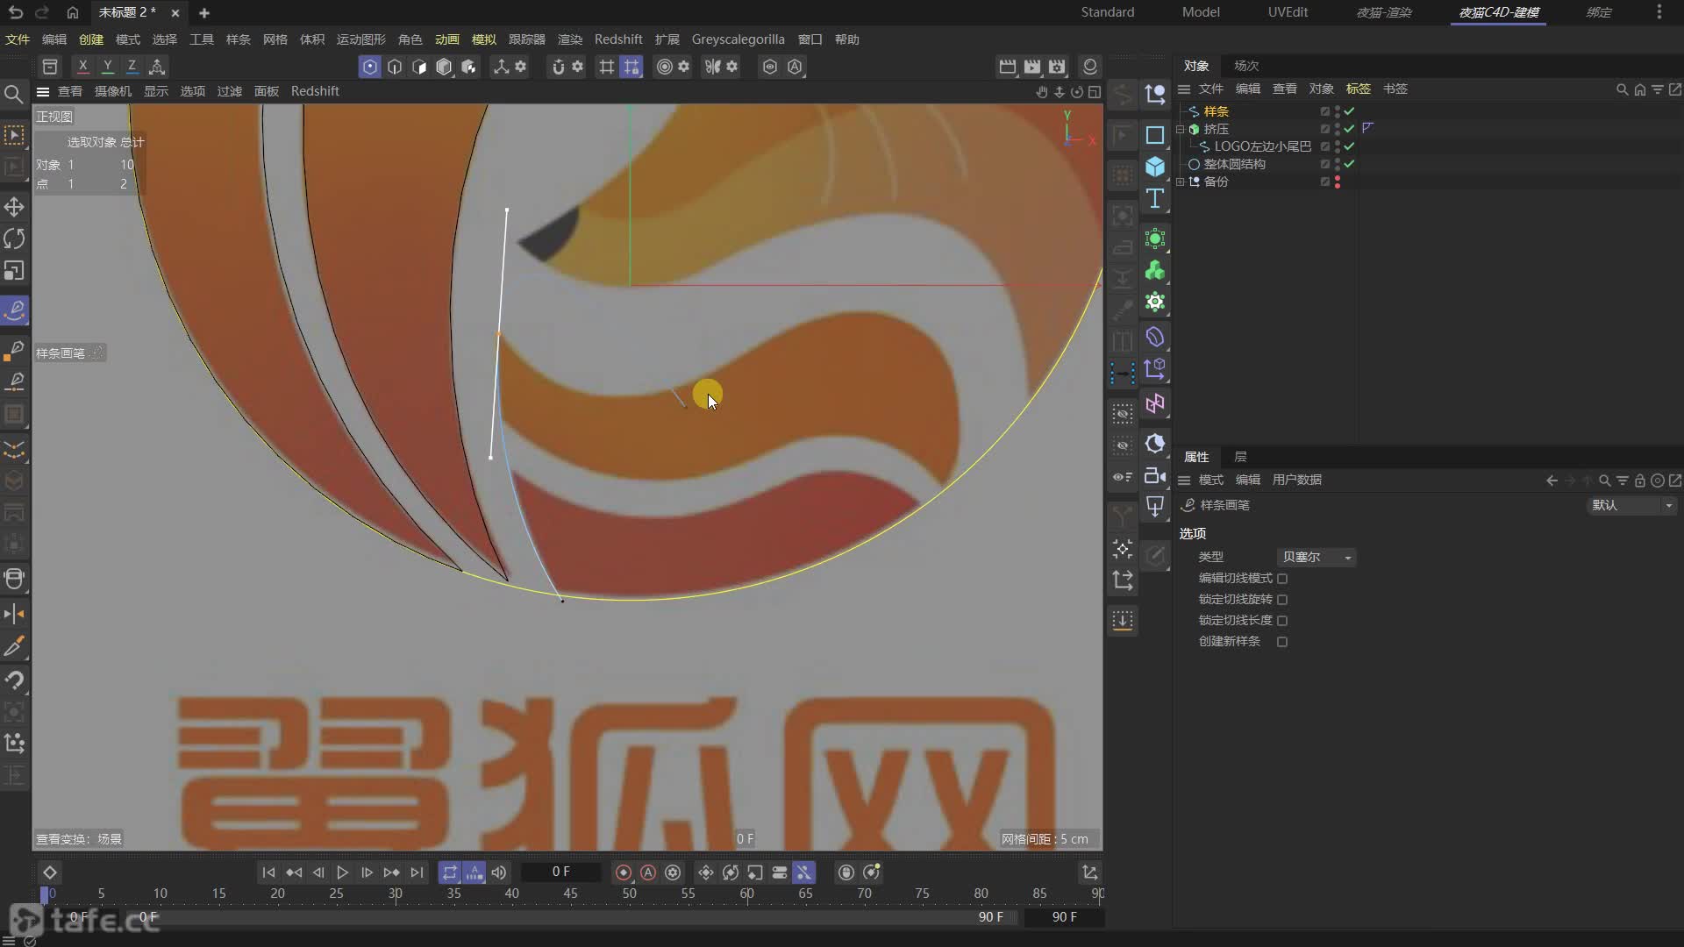Click the render to picture viewer icon
The width and height of the screenshot is (1684, 947).
tap(1032, 67)
